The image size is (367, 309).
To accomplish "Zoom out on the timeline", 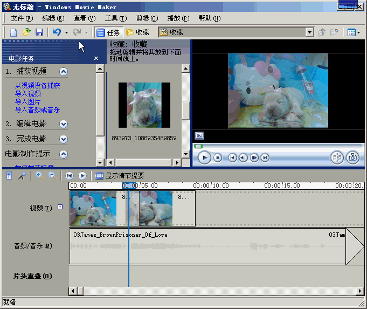I will tap(52, 175).
